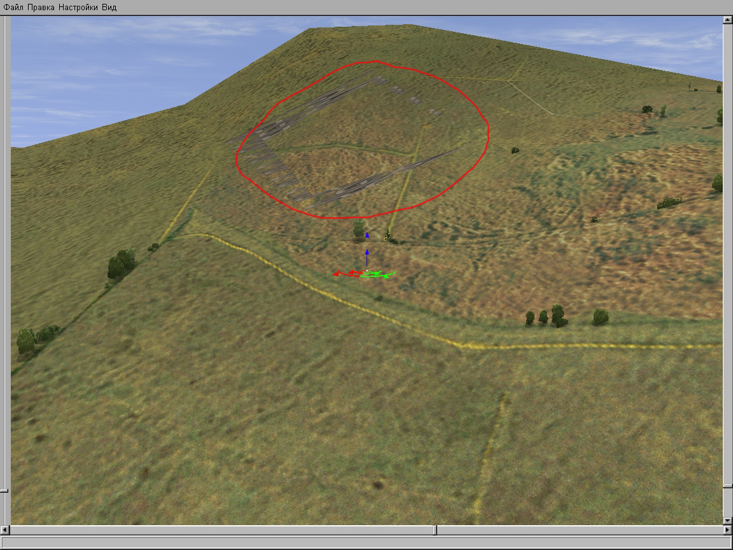This screenshot has height=550, width=733.
Task: Click the right vertical scrollbar up arrow
Action: point(727,20)
